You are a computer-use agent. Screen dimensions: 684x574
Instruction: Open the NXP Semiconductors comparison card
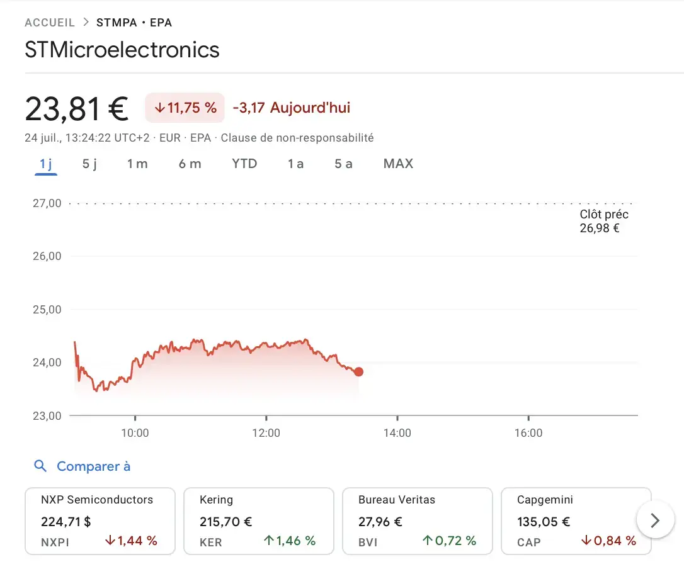tap(100, 521)
